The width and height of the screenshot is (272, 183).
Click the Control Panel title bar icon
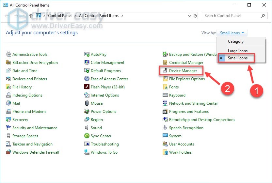pos(5,5)
